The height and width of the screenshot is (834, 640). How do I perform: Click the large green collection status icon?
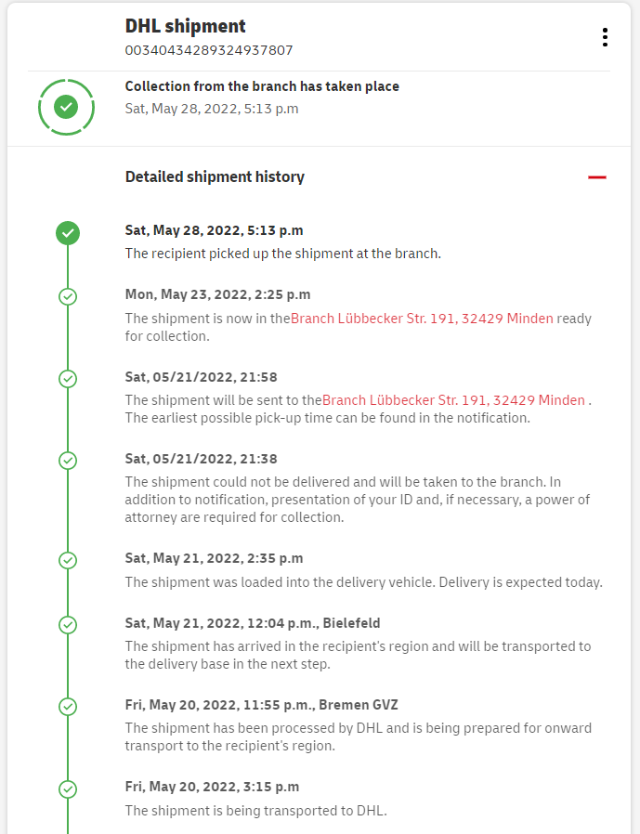tap(66, 108)
